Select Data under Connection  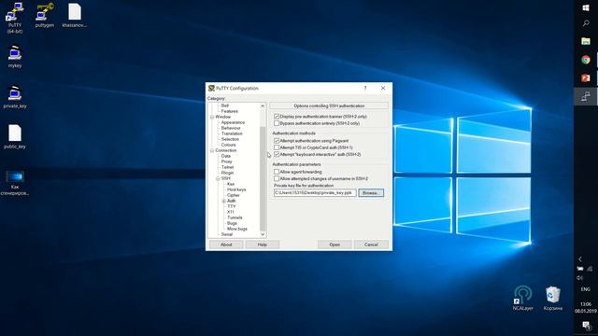[x=226, y=156]
